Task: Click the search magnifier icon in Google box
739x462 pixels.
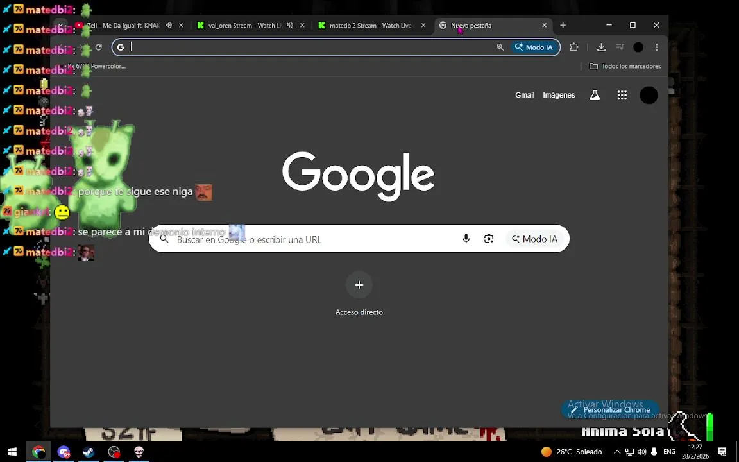Action: click(164, 239)
